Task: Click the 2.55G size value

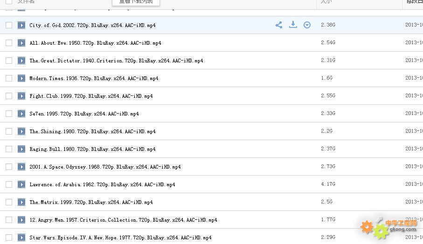Action: 328,95
